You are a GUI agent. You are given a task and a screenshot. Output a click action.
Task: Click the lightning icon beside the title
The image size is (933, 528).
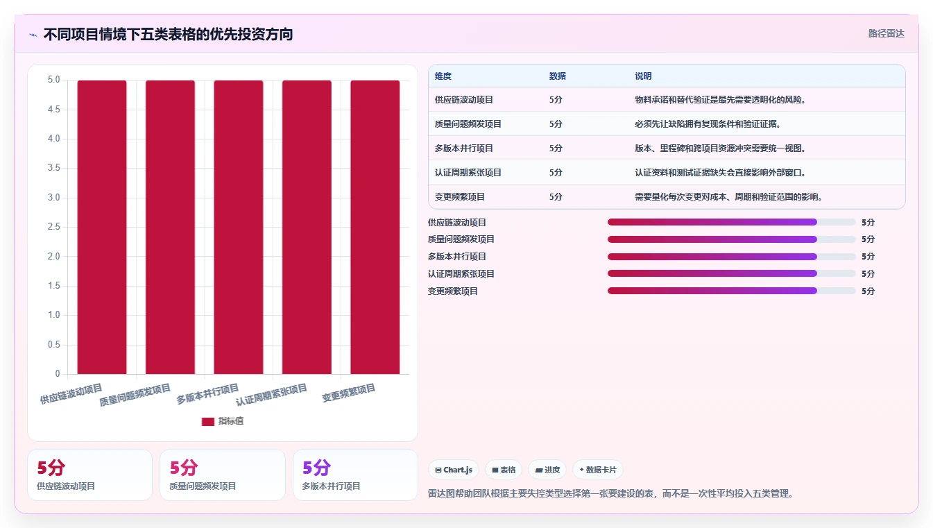click(33, 34)
